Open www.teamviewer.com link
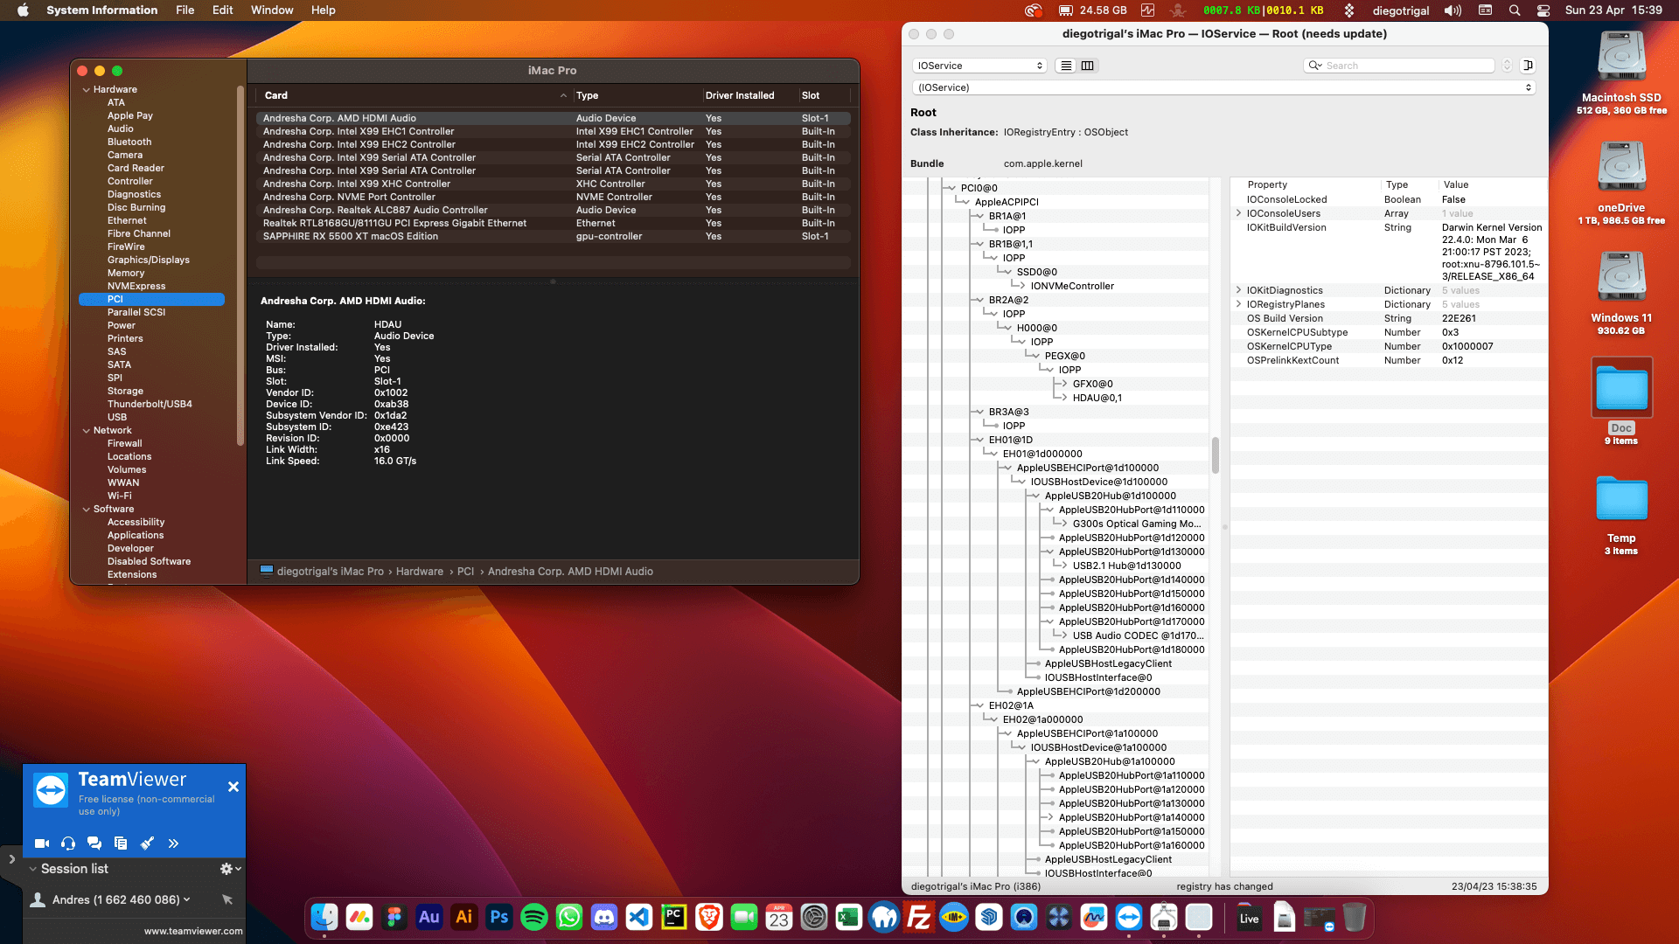This screenshot has width=1679, height=944. click(193, 931)
